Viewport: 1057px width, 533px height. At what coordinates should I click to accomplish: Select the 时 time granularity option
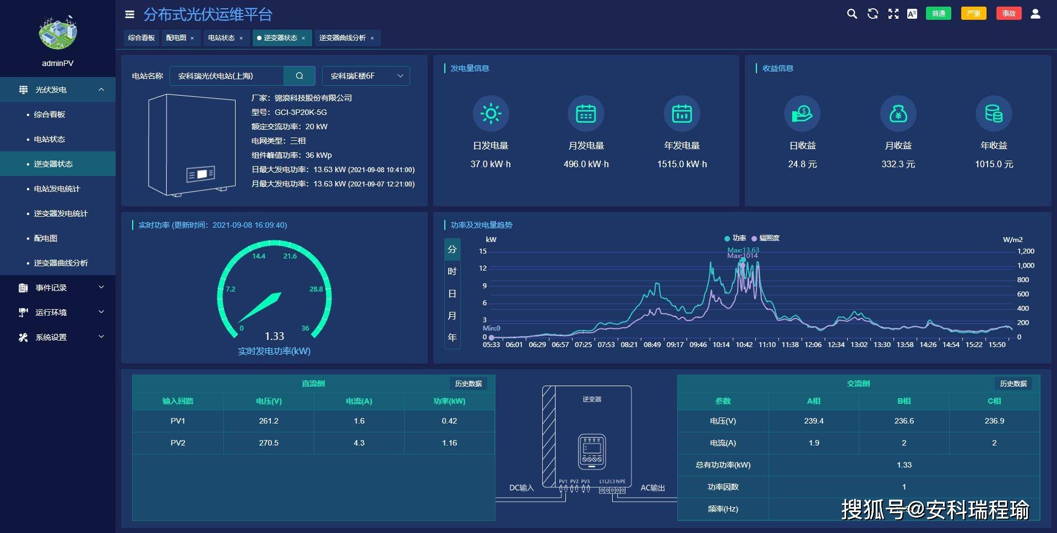452,271
